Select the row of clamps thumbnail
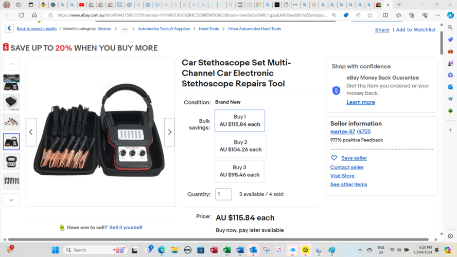This screenshot has height=257, width=457. (11, 181)
